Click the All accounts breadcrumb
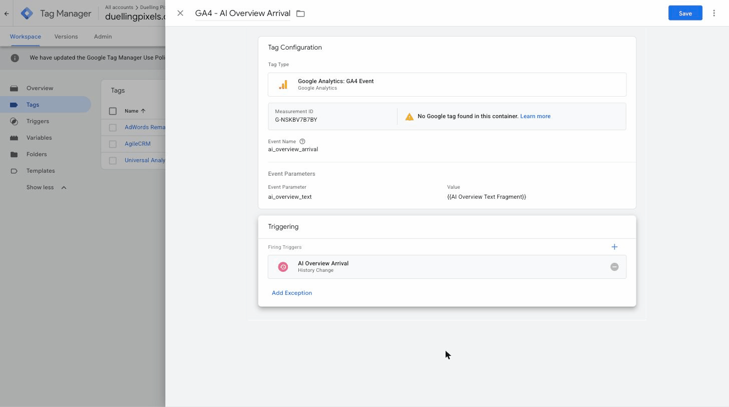729x407 pixels. click(x=119, y=7)
